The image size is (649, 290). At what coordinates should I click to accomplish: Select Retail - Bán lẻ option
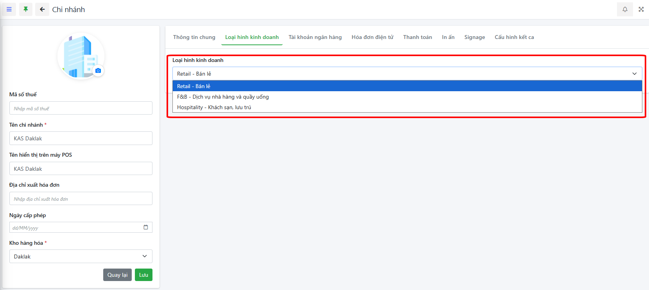point(194,86)
